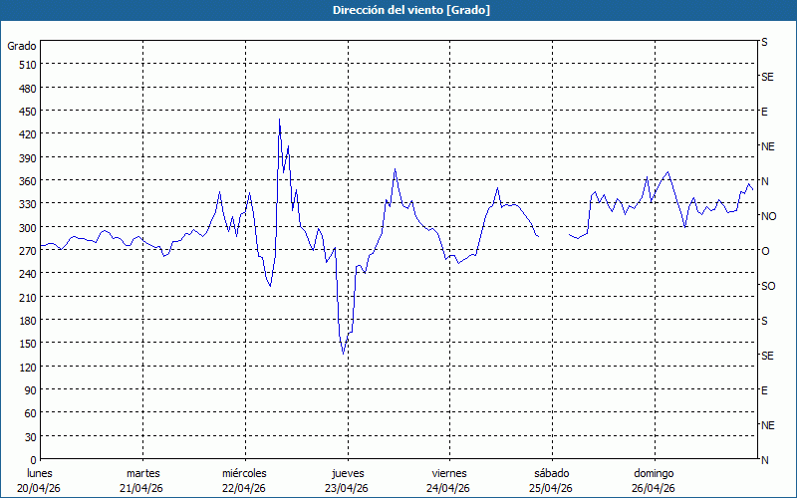The width and height of the screenshot is (797, 498).
Task: Click the "O" west compass label
Action: tap(765, 251)
